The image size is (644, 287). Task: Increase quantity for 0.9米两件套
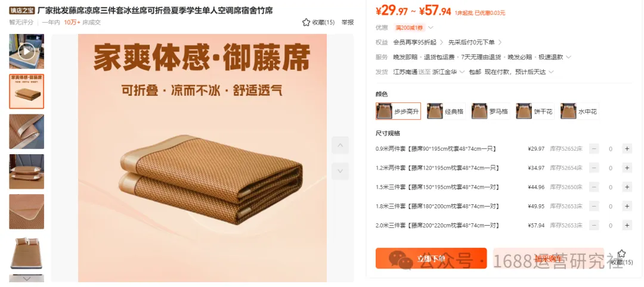627,149
